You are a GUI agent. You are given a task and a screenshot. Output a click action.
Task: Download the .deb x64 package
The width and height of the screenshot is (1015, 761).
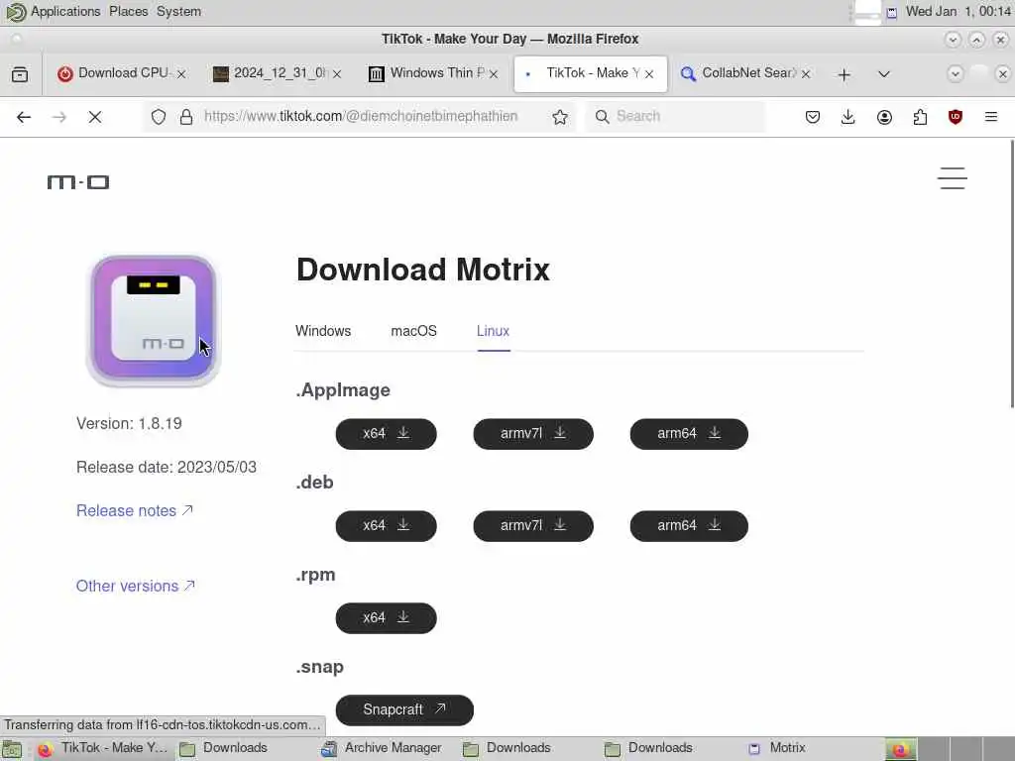tap(386, 525)
